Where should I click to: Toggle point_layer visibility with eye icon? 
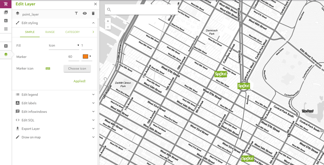[85, 13]
